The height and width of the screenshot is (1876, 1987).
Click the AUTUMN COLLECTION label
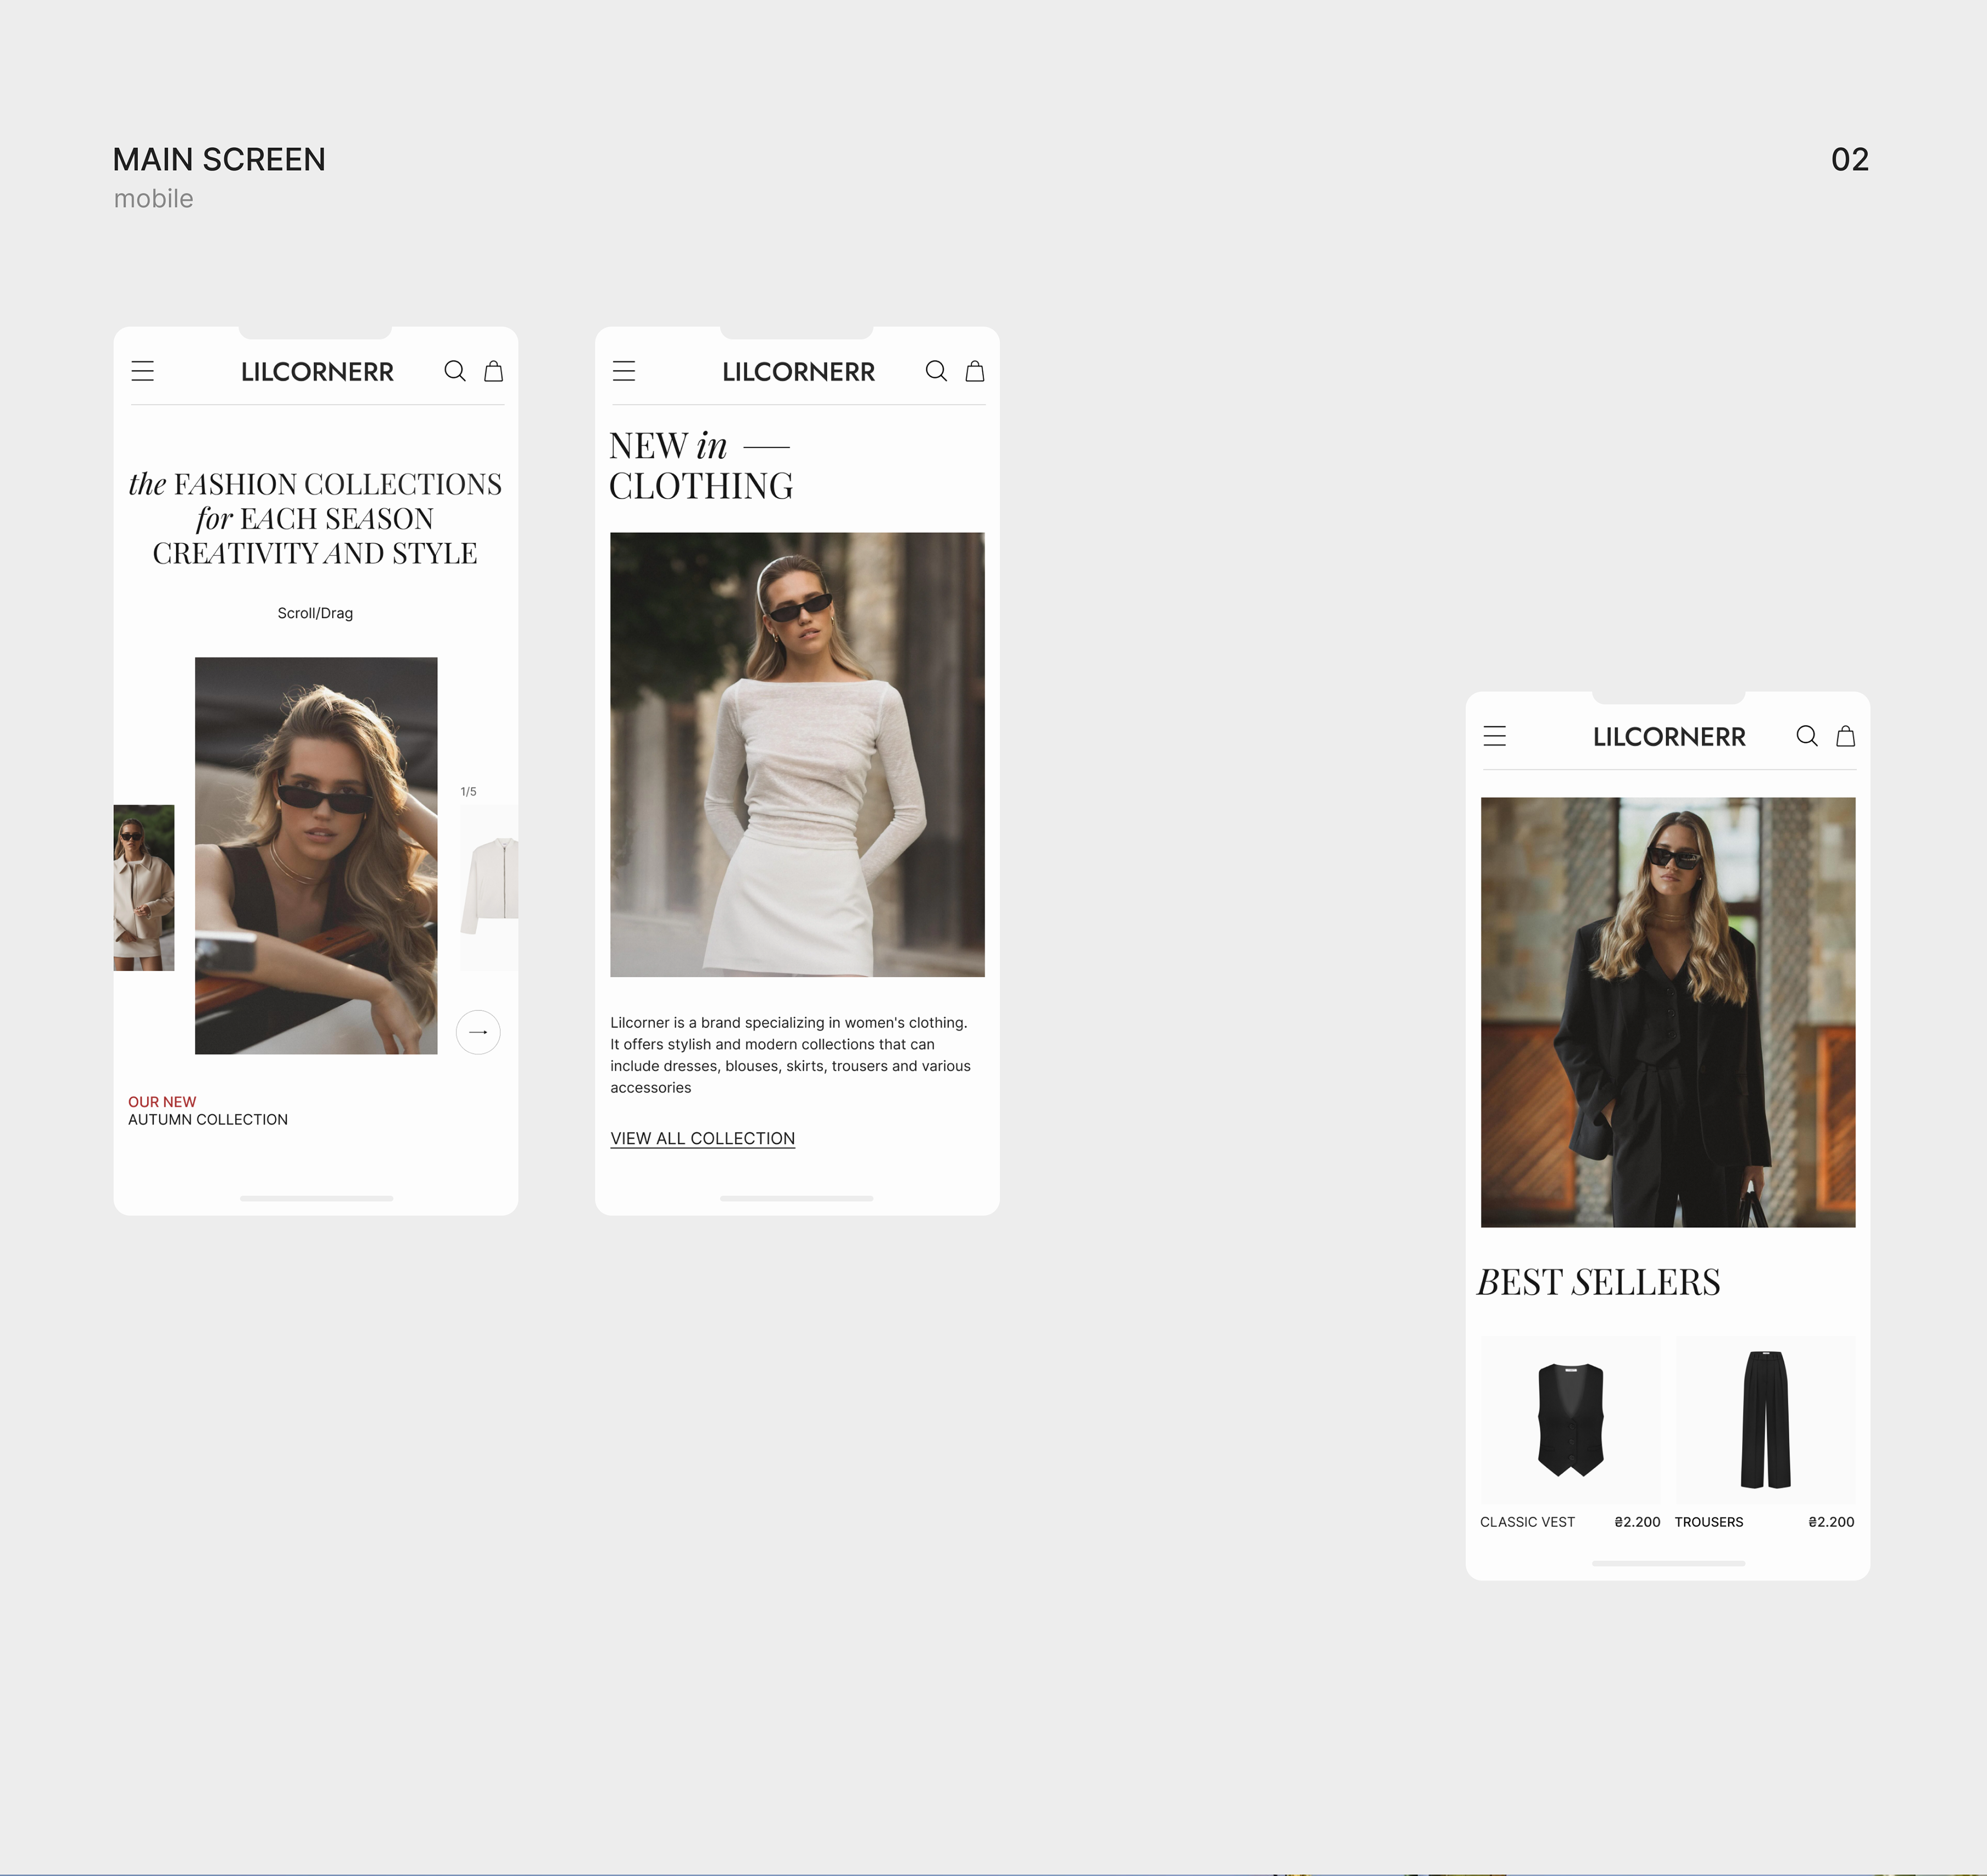pyautogui.click(x=208, y=1120)
